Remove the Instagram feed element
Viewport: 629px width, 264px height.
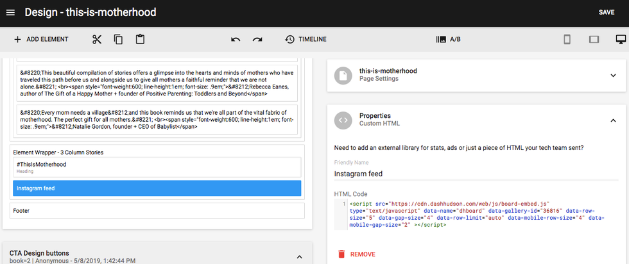356,254
